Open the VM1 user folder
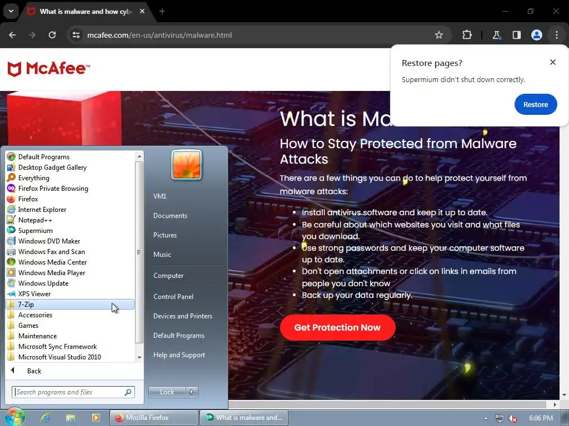Viewport: 569px width, 426px height. coord(159,196)
